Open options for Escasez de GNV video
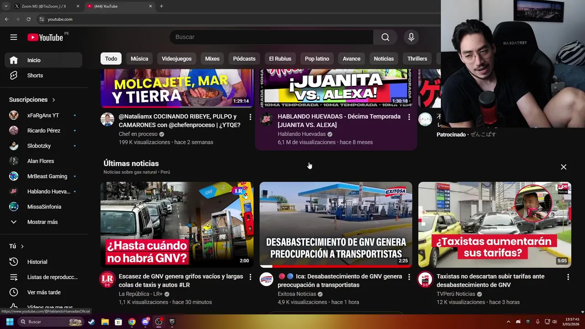Viewport: 585px width, 329px height. point(250,277)
